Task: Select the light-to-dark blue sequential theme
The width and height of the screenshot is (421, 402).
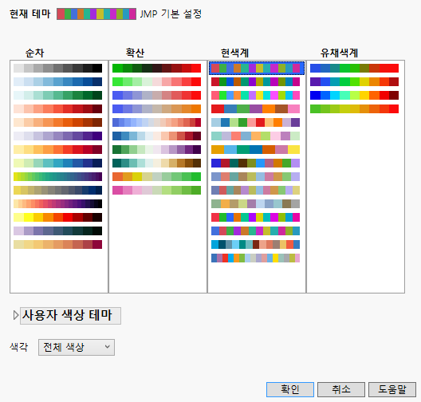Action: click(57, 81)
